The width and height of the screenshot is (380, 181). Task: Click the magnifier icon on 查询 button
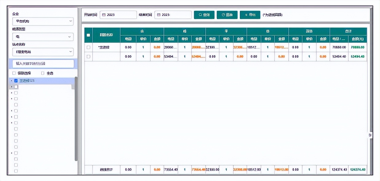point(200,15)
